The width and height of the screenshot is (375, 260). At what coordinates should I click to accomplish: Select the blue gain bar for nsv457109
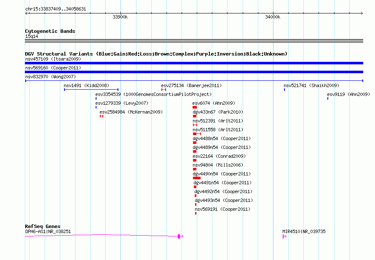click(x=194, y=63)
